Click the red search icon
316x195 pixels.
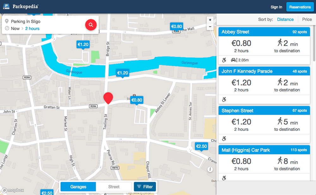pos(91,25)
